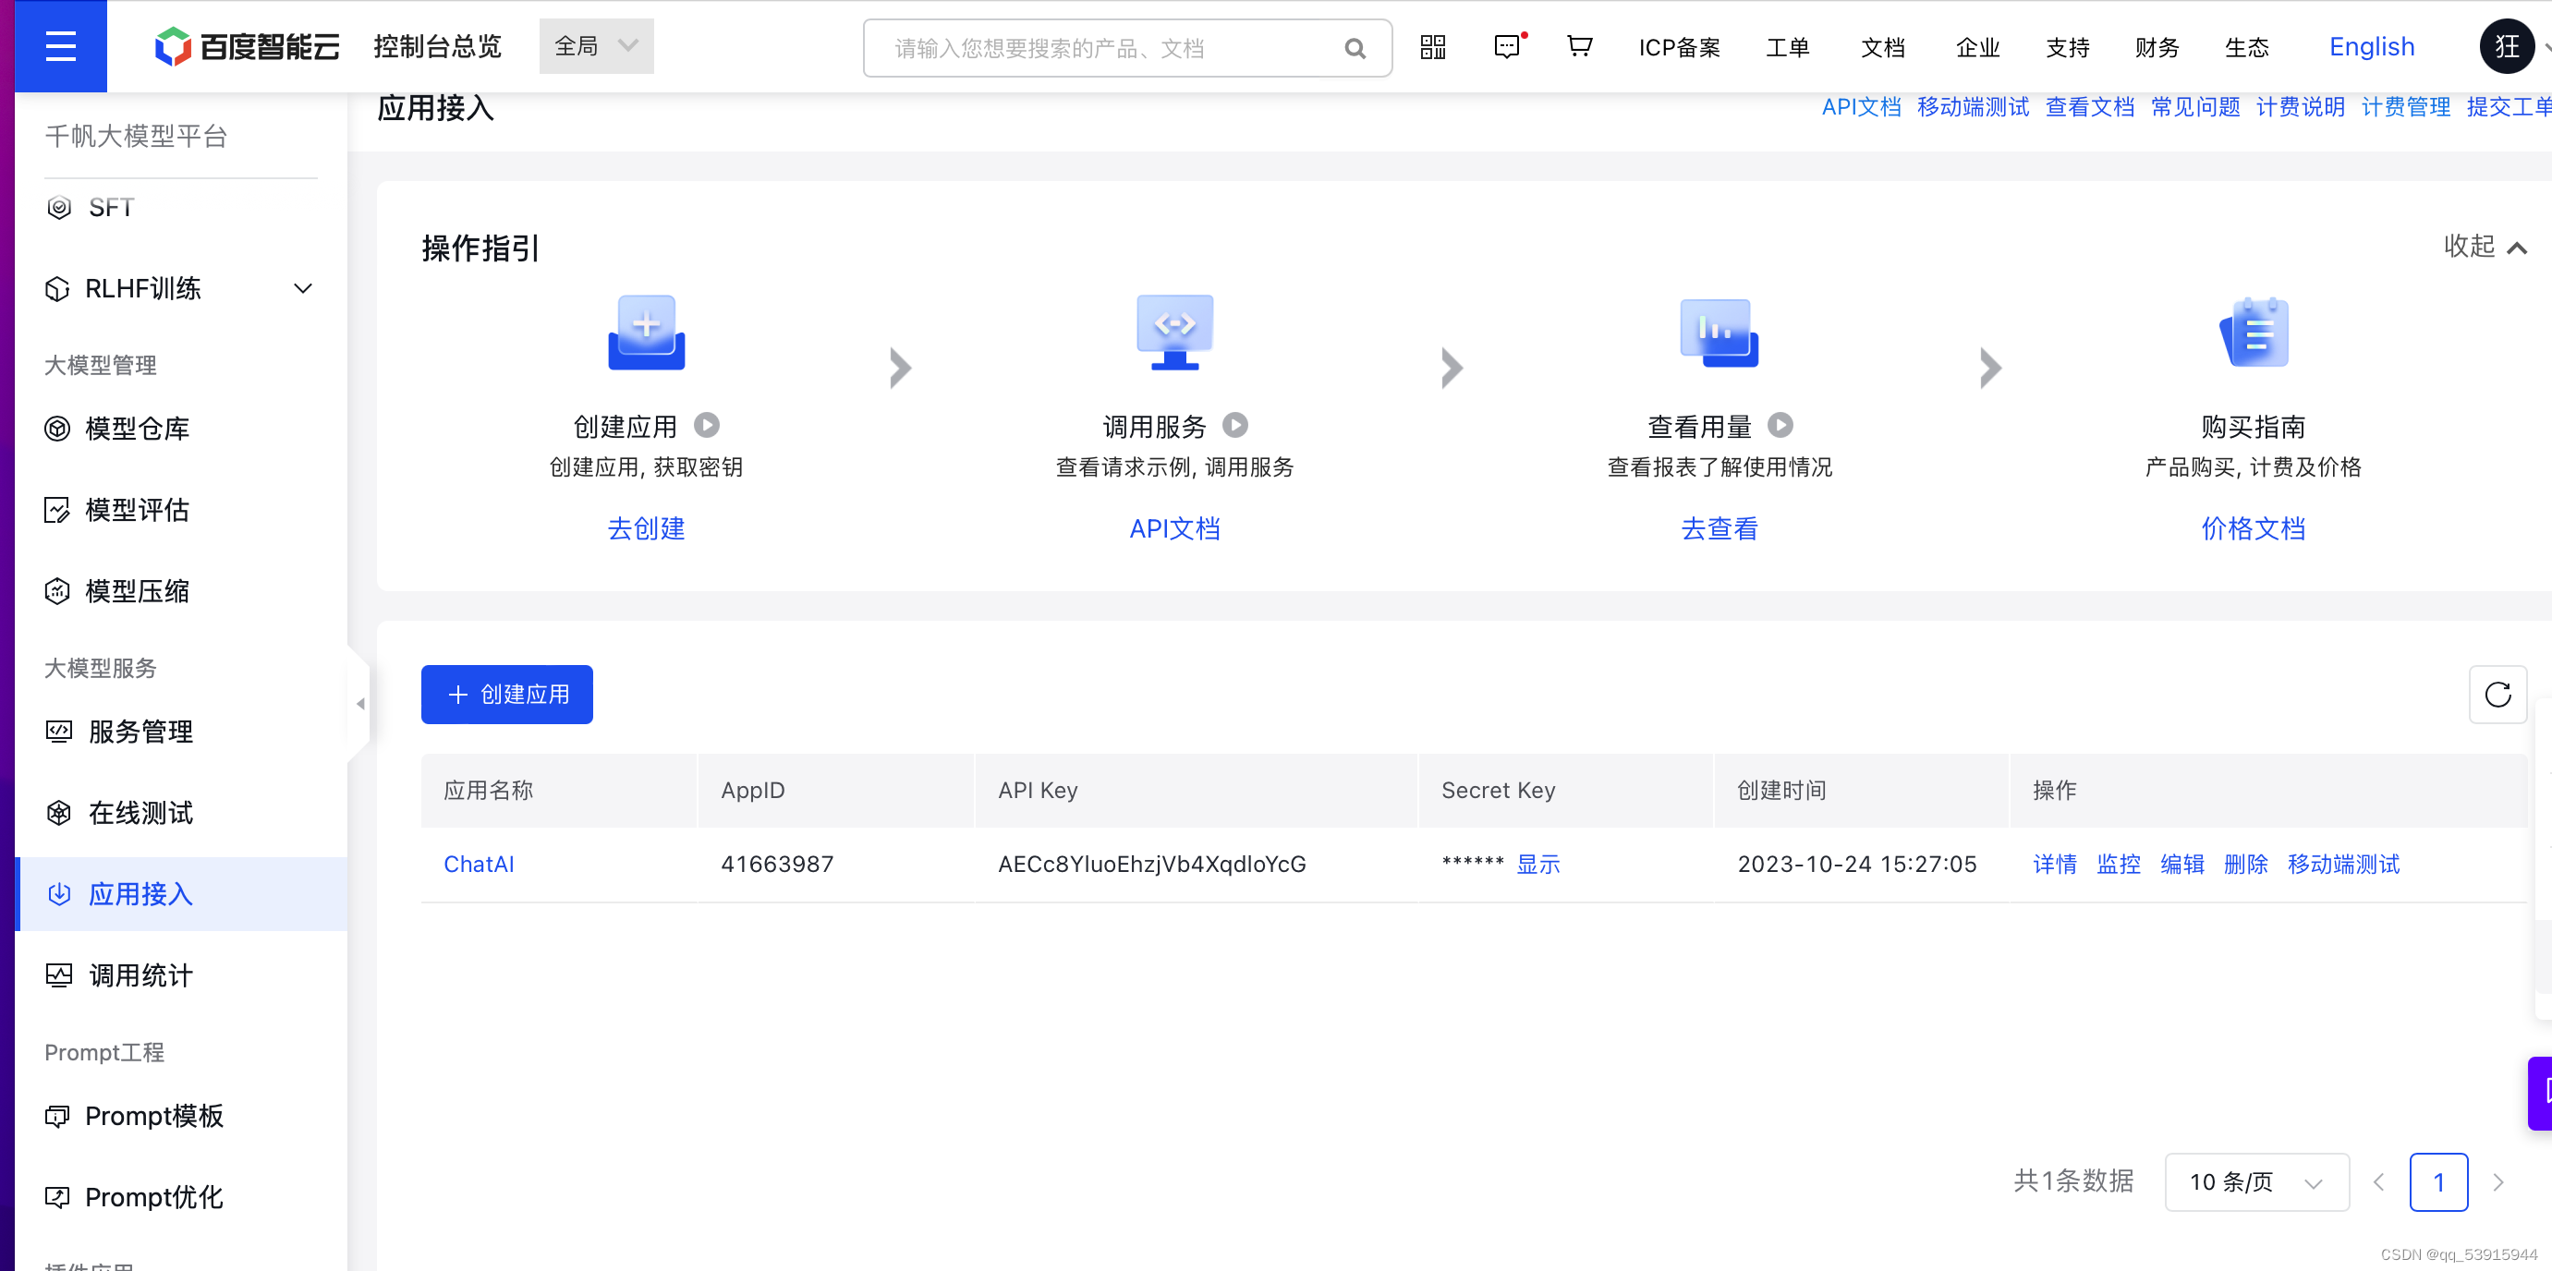This screenshot has height=1271, width=2552.
Task: Click the QR code icon
Action: 1432,47
